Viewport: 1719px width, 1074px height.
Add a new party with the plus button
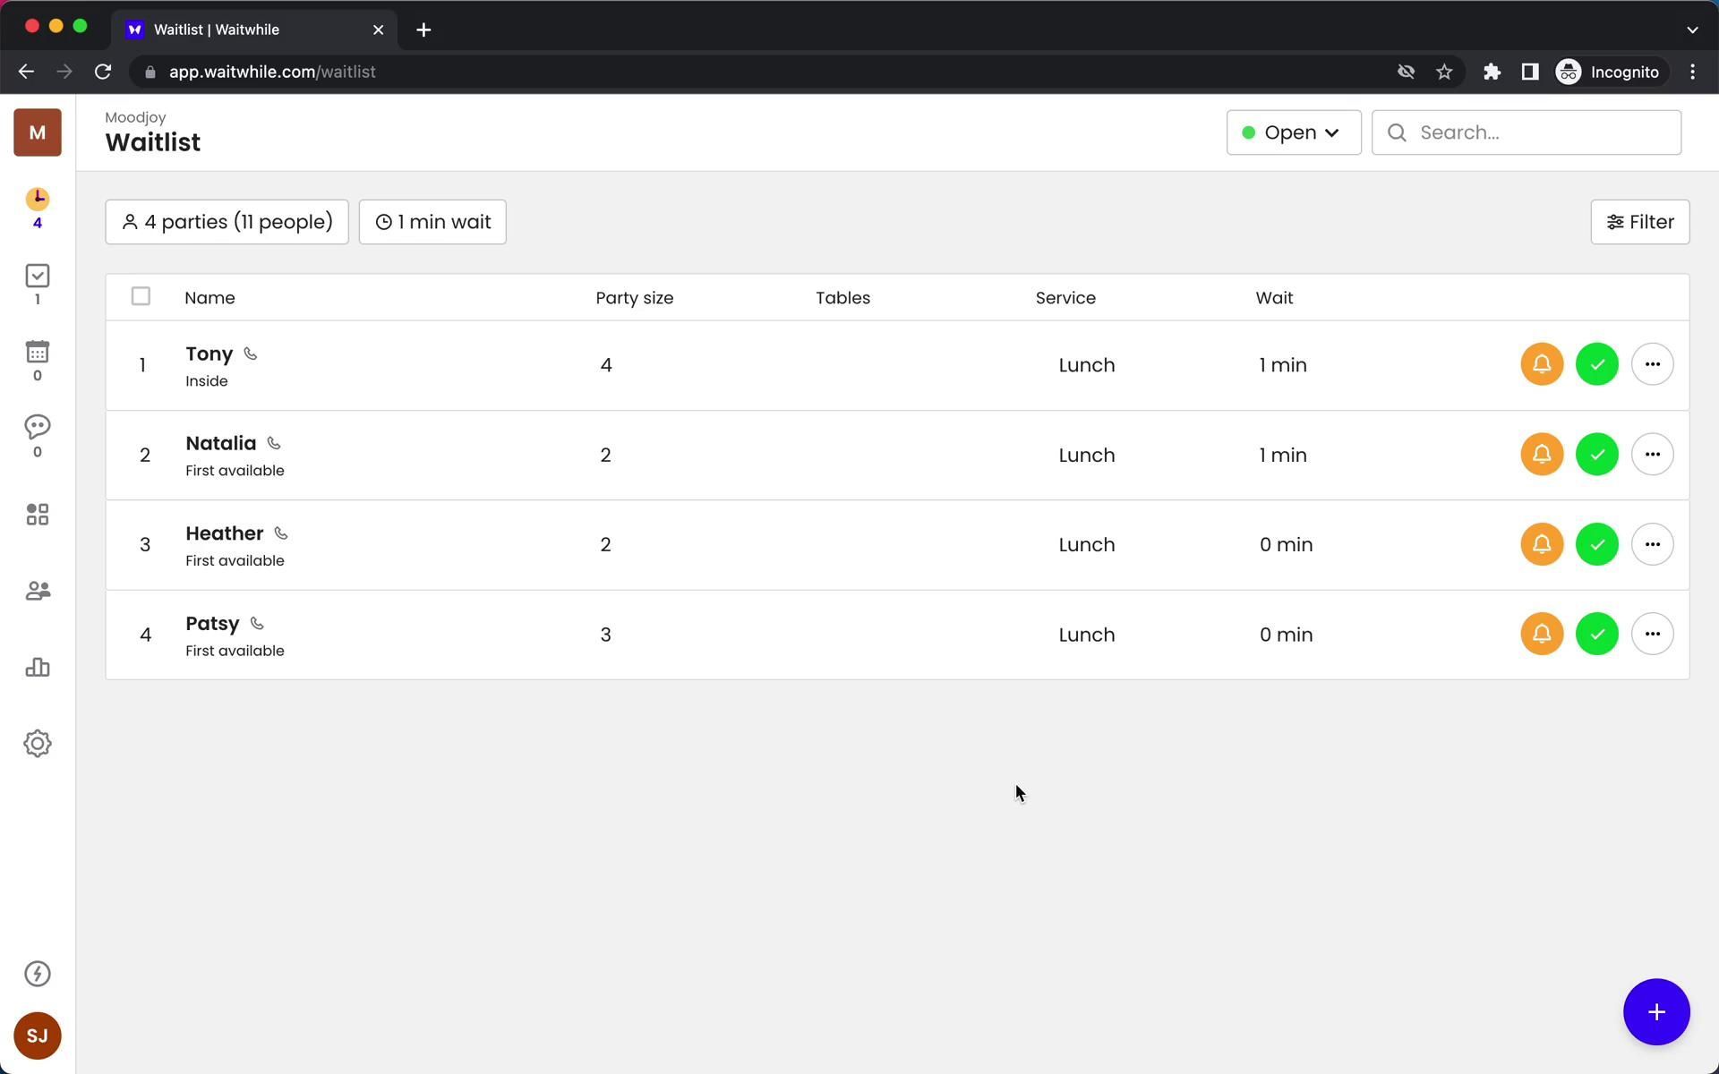(1655, 1012)
